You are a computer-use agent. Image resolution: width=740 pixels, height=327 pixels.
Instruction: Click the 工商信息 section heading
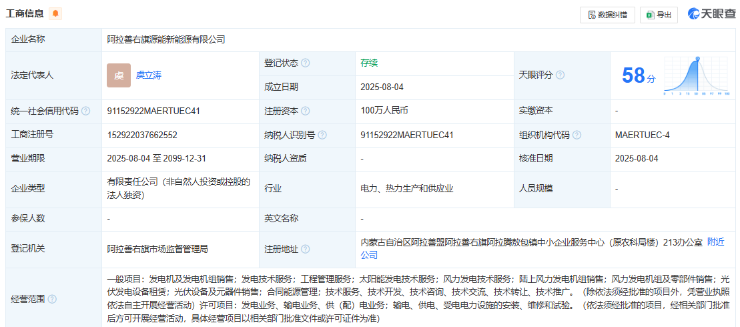[25, 14]
